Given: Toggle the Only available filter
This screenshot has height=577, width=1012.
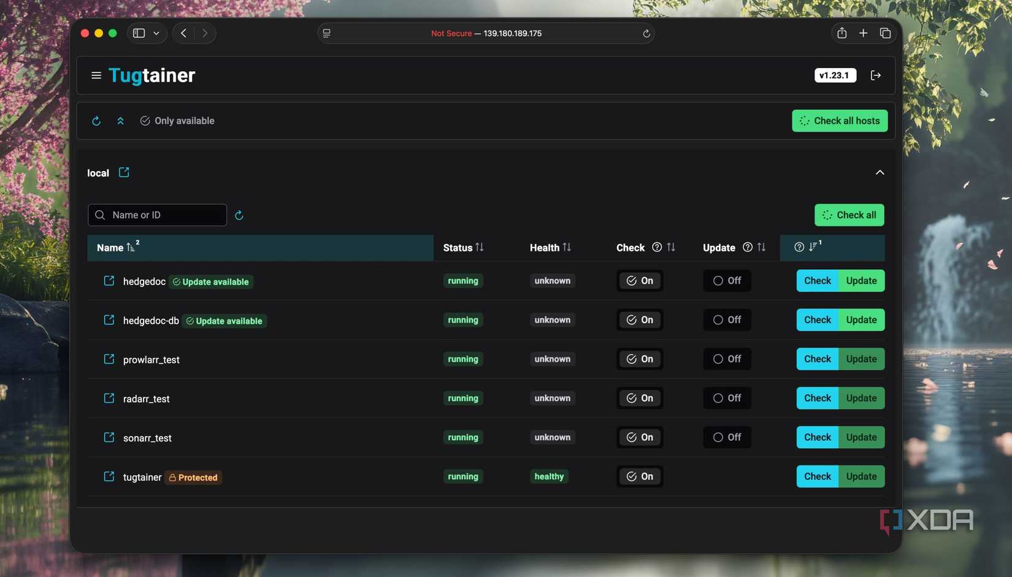Looking at the screenshot, I should [177, 120].
